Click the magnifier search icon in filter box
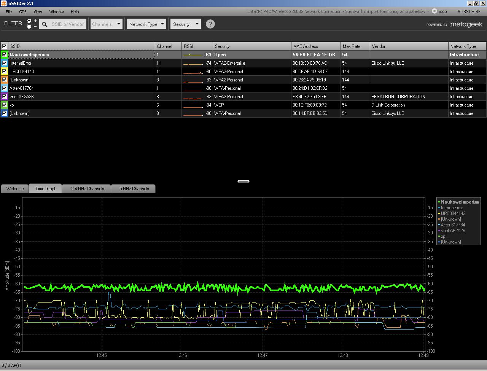 45,24
